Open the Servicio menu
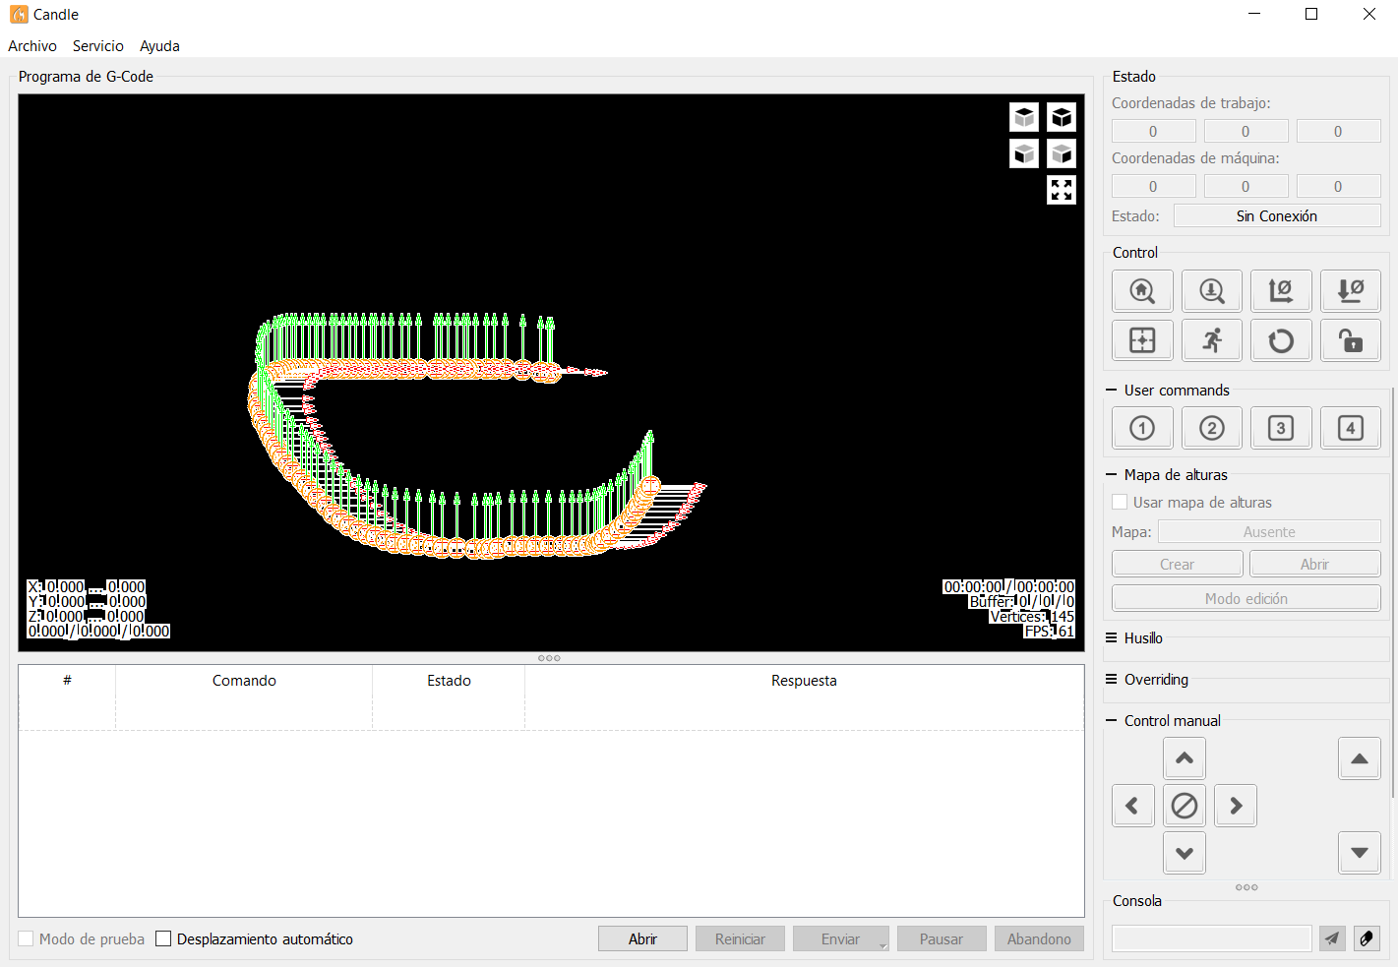Viewport: 1398px width, 967px height. [x=98, y=46]
